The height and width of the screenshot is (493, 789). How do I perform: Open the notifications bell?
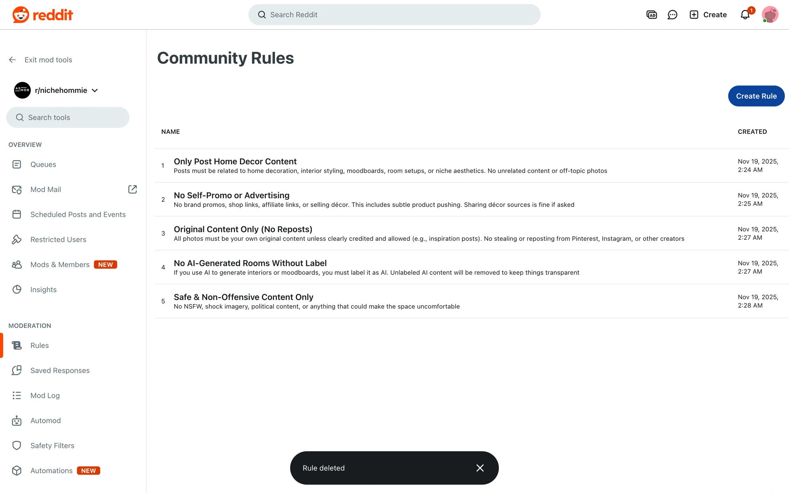(745, 15)
